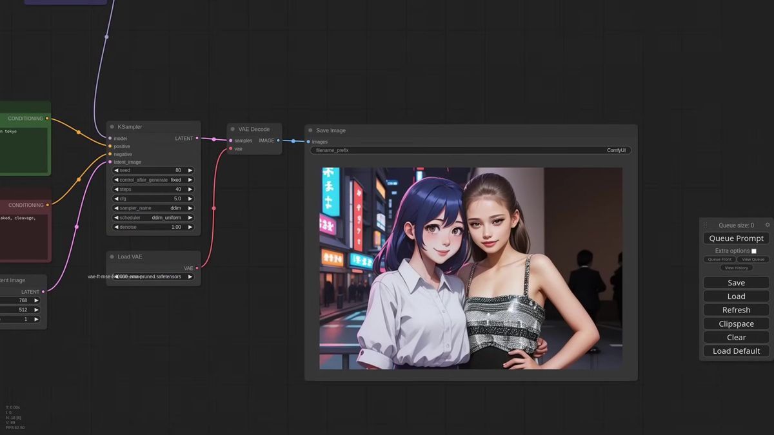This screenshot has height=435, width=774.
Task: Decrease seed with its left arrow
Action: coord(116,170)
